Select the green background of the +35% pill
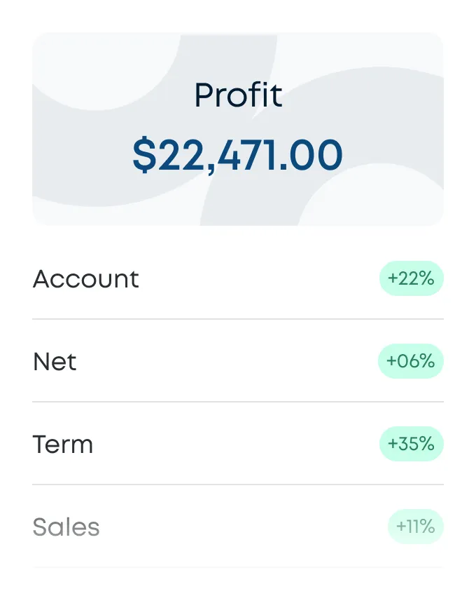The width and height of the screenshot is (476, 596). (411, 444)
